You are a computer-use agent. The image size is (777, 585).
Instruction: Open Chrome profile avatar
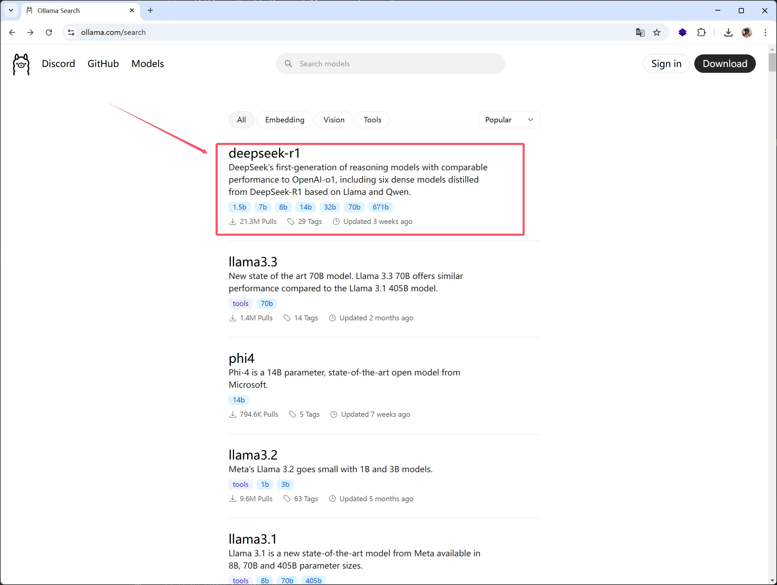point(747,32)
